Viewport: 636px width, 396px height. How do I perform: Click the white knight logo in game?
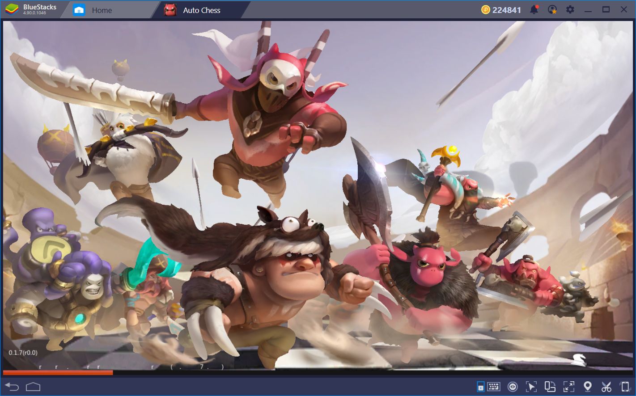click(580, 359)
